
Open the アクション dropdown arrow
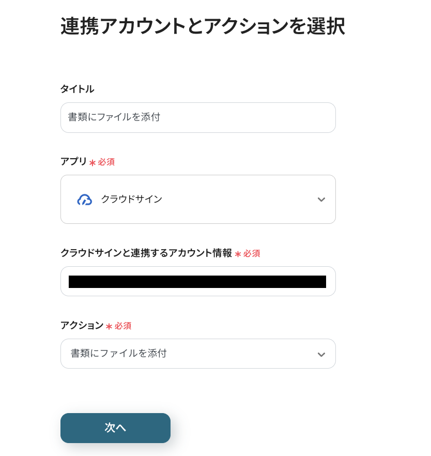click(321, 354)
